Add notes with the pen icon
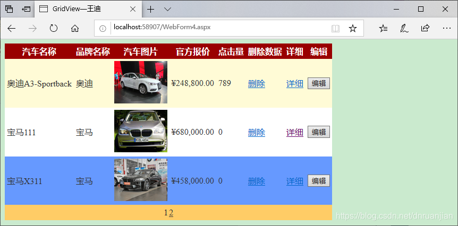Image resolution: width=458 pixels, height=226 pixels. pos(404,28)
